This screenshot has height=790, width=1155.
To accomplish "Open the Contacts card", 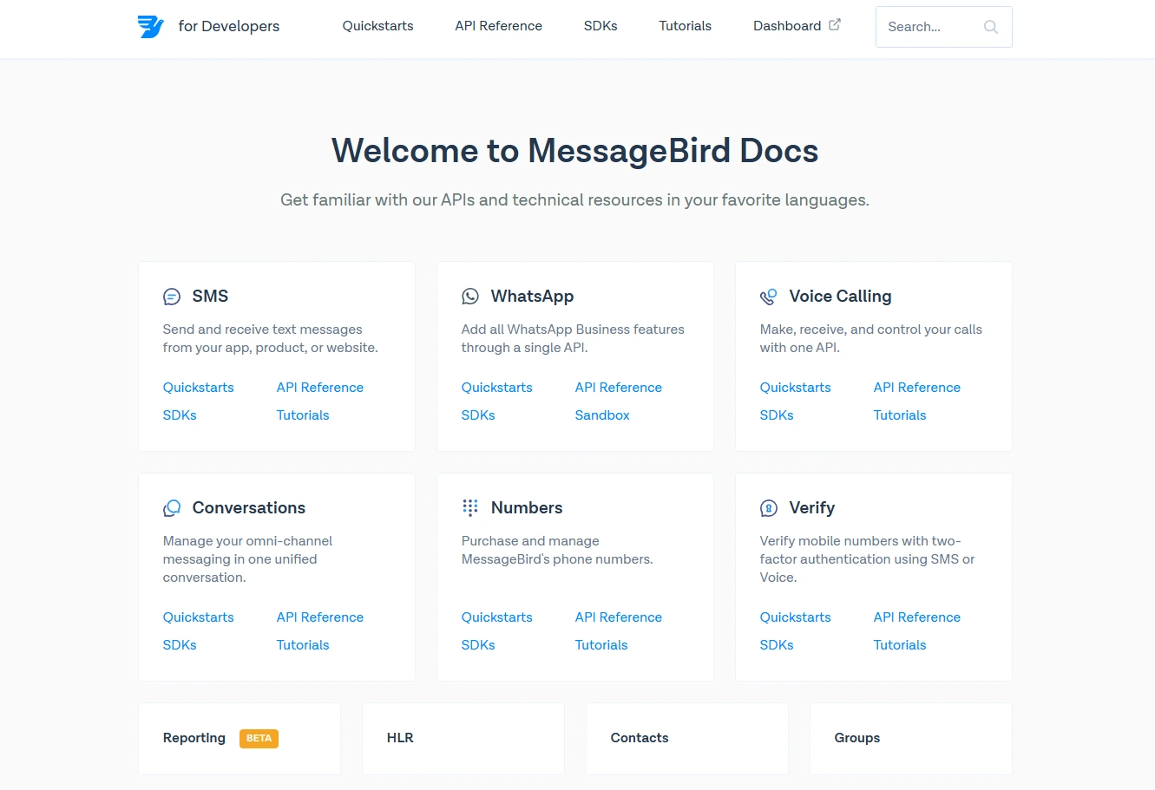I will 687,739.
